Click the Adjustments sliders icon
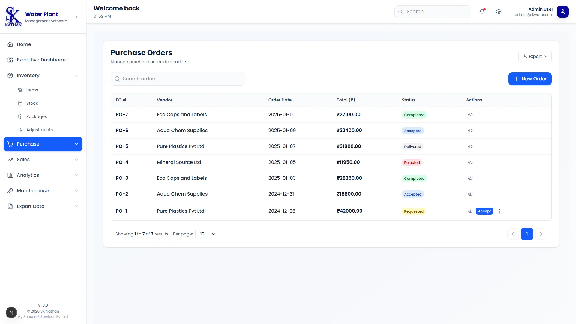 coord(20,130)
